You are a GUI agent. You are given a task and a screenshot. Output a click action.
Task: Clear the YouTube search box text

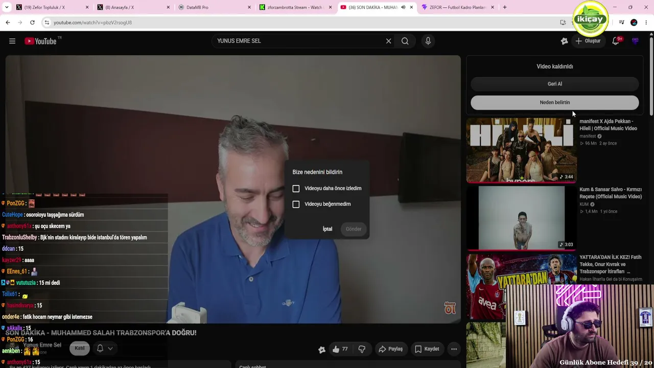[x=388, y=41]
